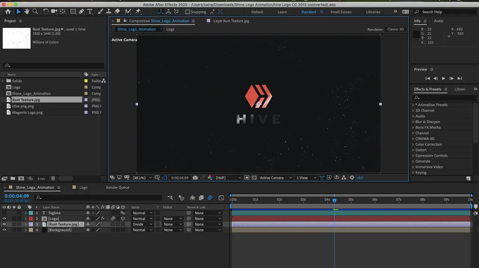Click the current time 0:00:04:09 in timeline
Viewport: 479px width, 268px height.
17,196
